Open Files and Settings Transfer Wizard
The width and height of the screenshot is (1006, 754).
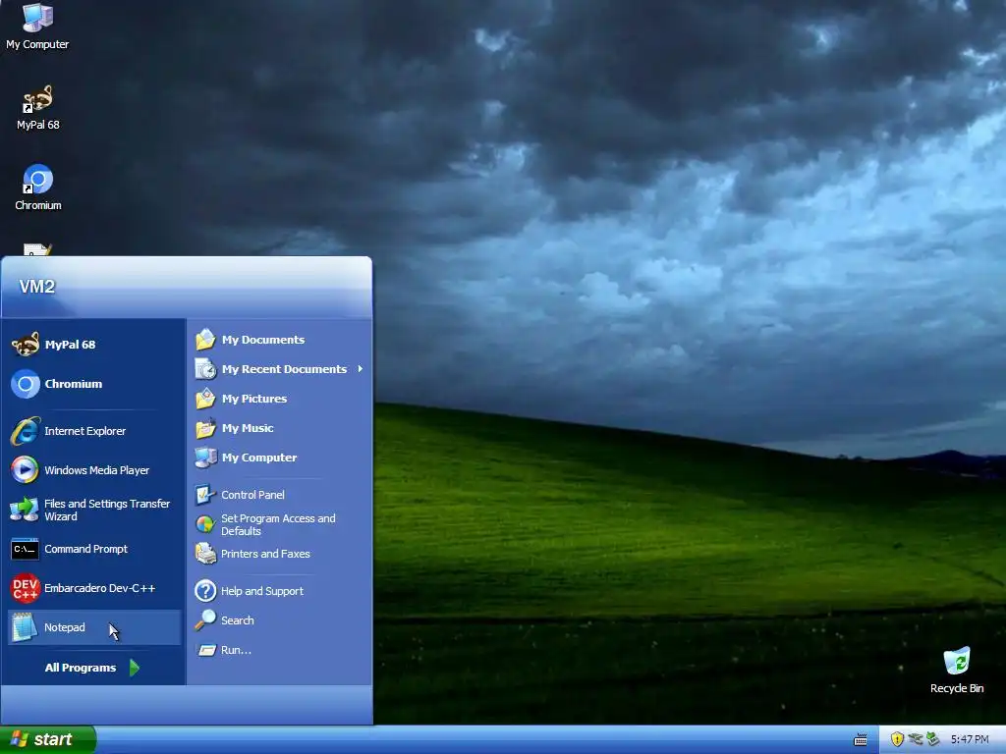pyautogui.click(x=93, y=510)
